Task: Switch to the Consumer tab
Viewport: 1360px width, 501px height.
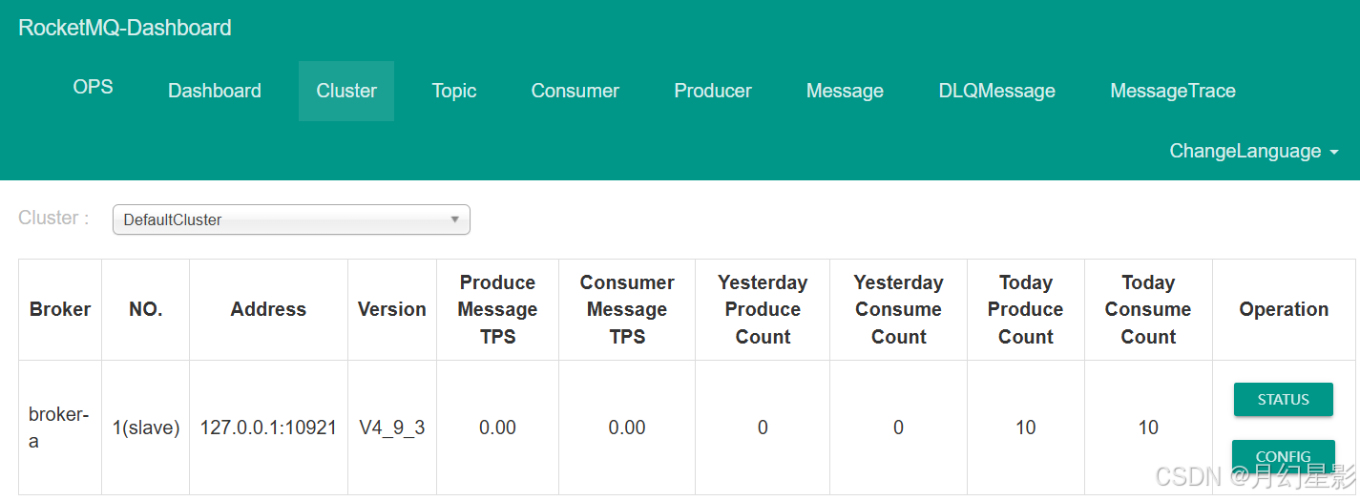Action: point(575,91)
